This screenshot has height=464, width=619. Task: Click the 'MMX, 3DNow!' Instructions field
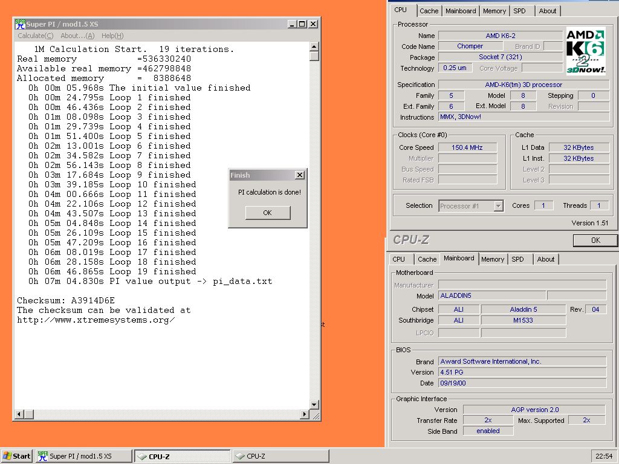pyautogui.click(x=524, y=117)
